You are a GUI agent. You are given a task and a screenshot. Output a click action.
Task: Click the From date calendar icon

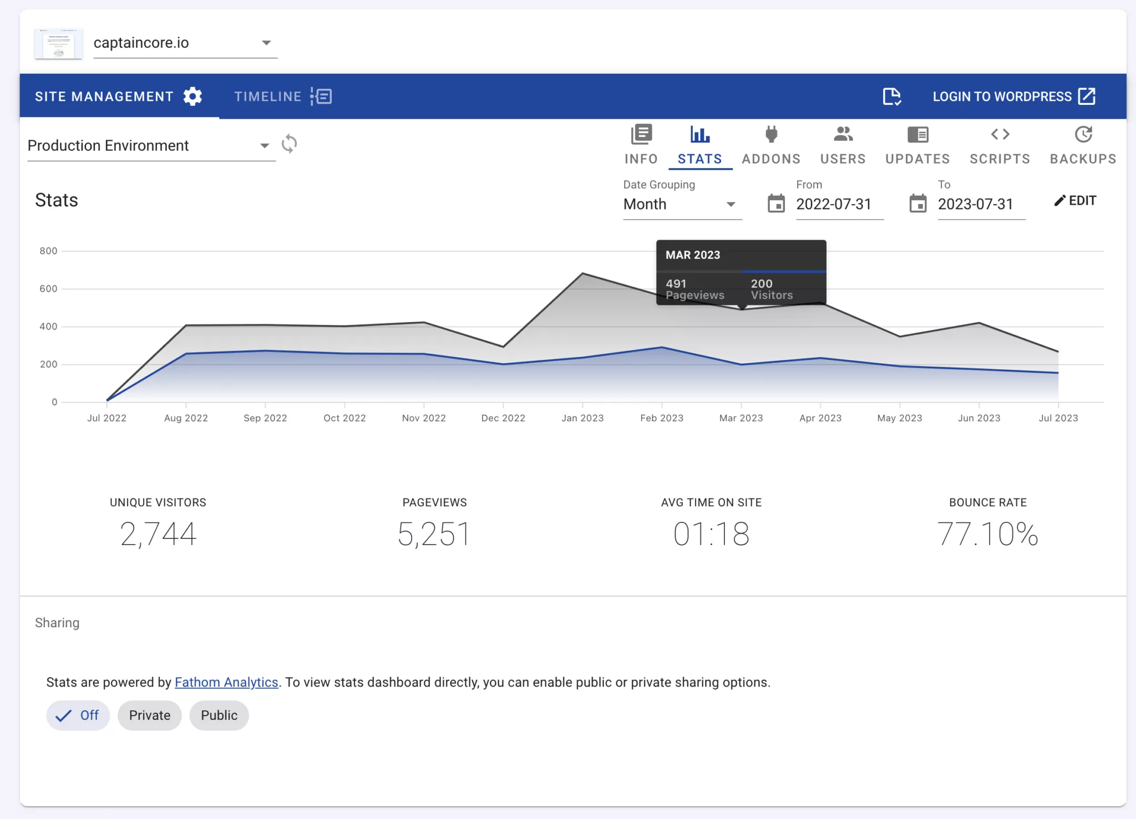[777, 204]
